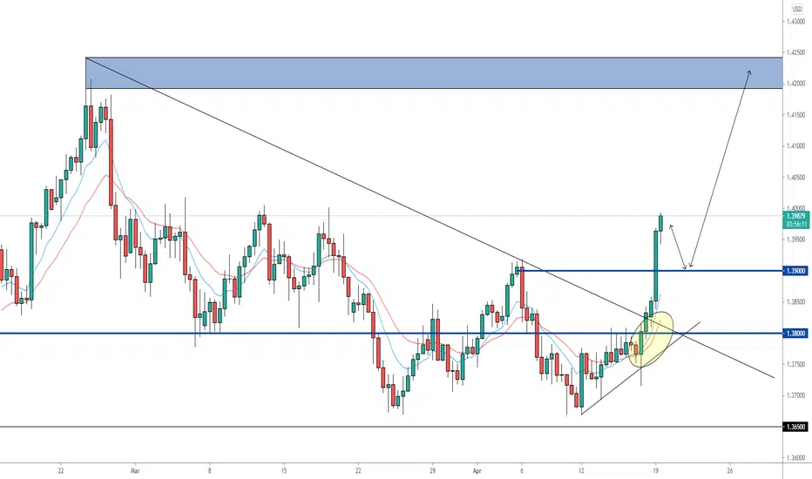
Task: Click the current price label 1.39879
Action: pyautogui.click(x=796, y=216)
